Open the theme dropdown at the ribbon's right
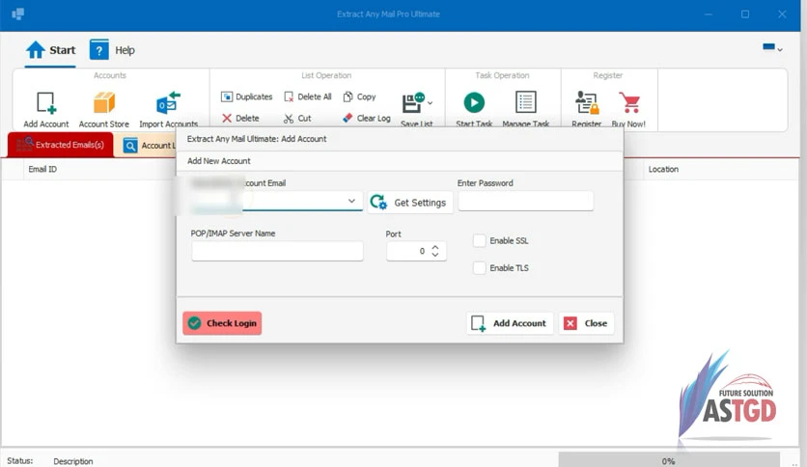This screenshot has width=807, height=467. pos(772,48)
